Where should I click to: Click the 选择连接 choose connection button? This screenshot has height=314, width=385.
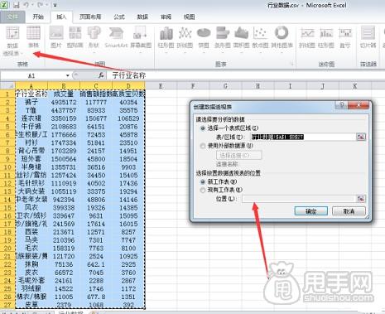[x=239, y=155]
